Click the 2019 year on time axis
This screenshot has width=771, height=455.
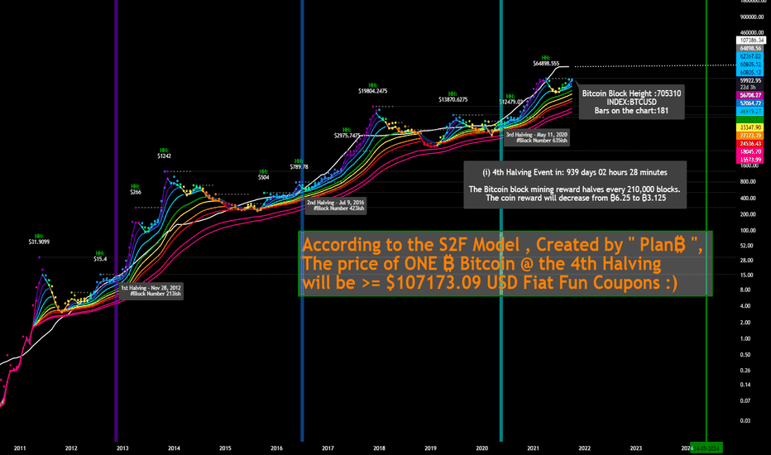point(430,448)
